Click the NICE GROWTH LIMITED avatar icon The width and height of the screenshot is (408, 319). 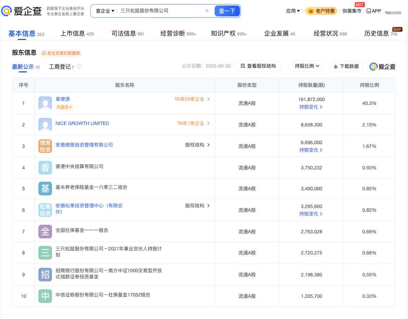pos(45,125)
